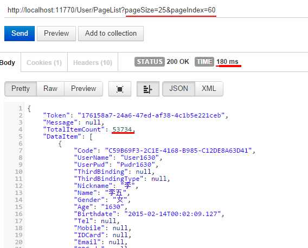This screenshot has width=308, height=248.
Task: Click line number 6 in gutter
Action: coord(21,143)
